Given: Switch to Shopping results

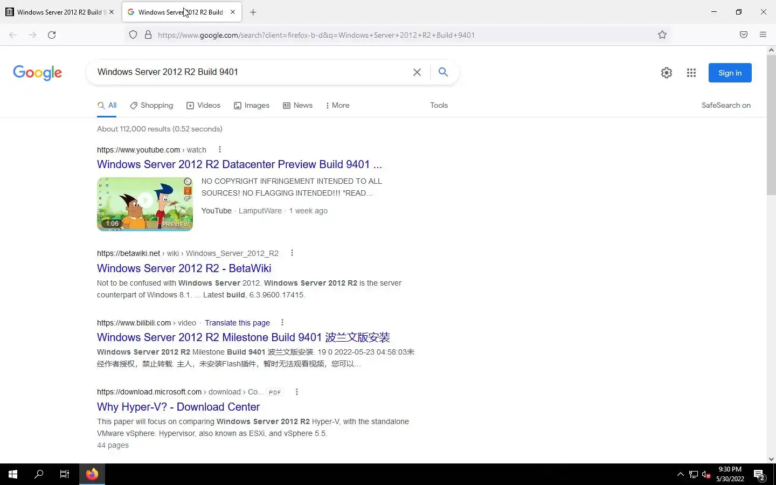Looking at the screenshot, I should click(x=151, y=105).
